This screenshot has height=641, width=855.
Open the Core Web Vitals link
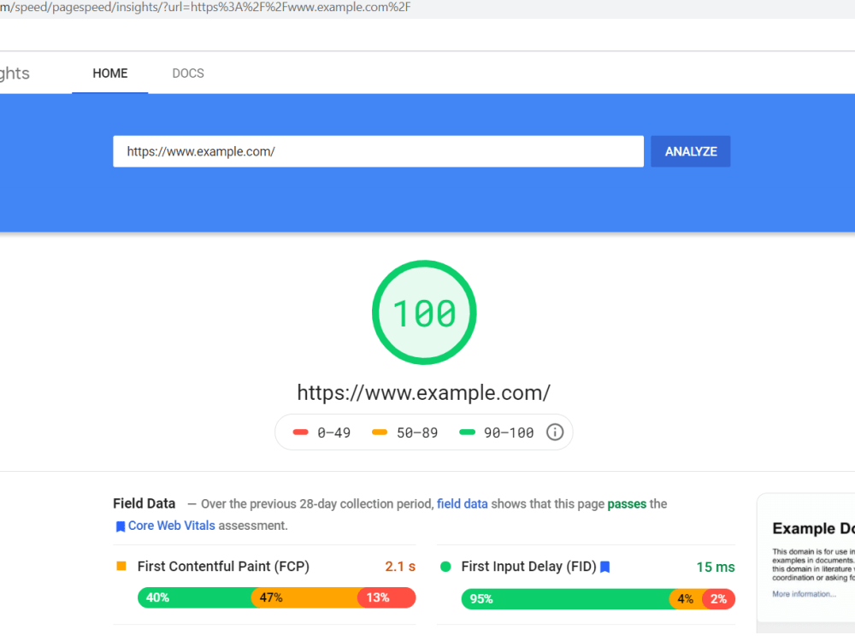click(x=172, y=526)
